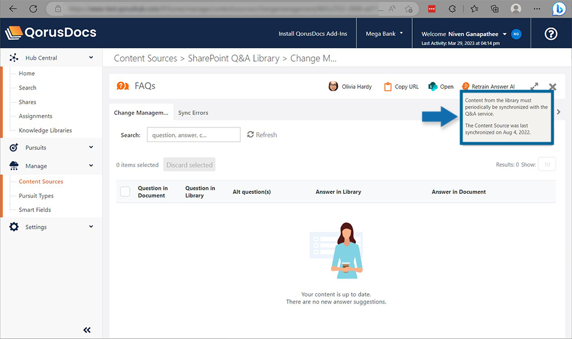572x339 pixels.
Task: Click the Settings gear icon
Action: click(14, 226)
